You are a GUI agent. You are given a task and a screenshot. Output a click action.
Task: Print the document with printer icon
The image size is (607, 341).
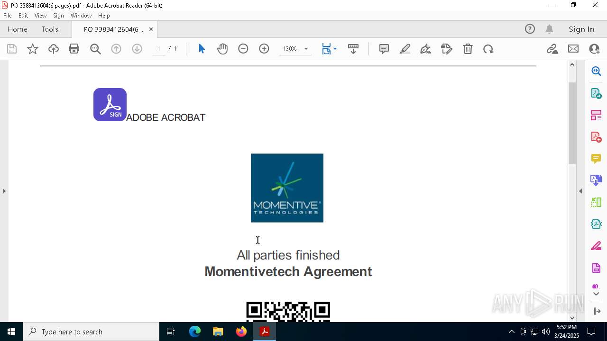click(x=74, y=49)
